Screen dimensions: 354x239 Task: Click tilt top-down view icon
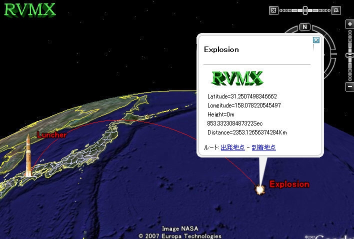pyautogui.click(x=273, y=9)
